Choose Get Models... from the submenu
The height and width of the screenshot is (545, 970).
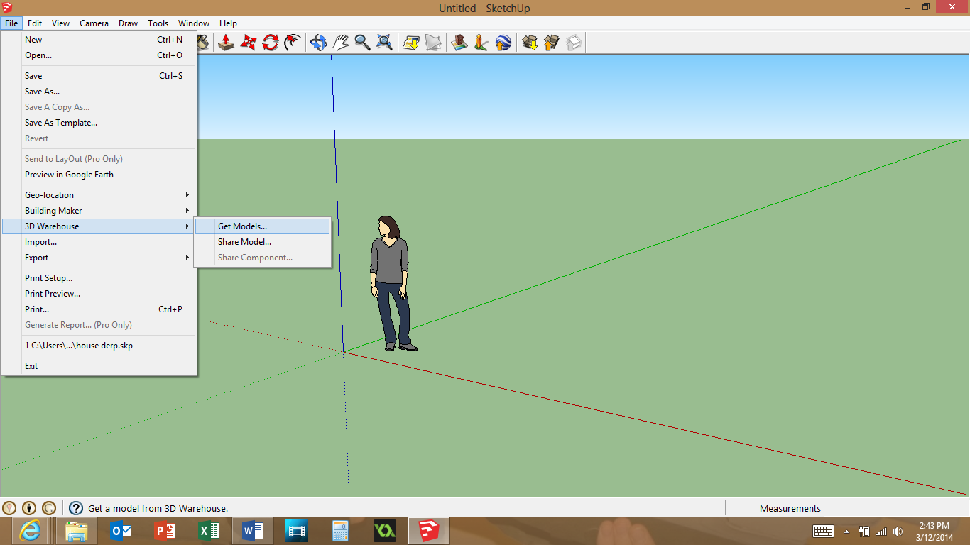(x=262, y=226)
